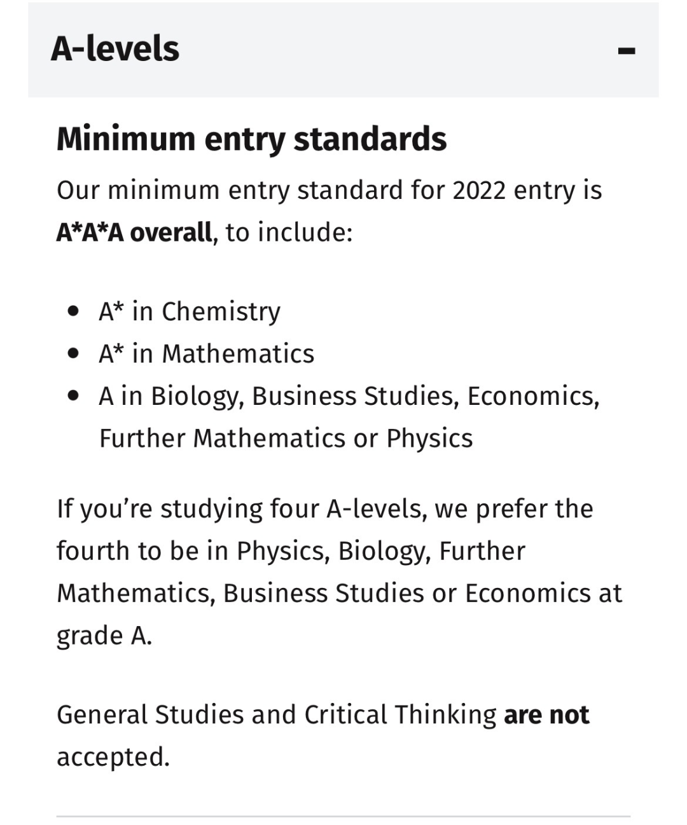Click the bullet point beside Mathematics
Viewport: 687px width, 825px height.
75,354
